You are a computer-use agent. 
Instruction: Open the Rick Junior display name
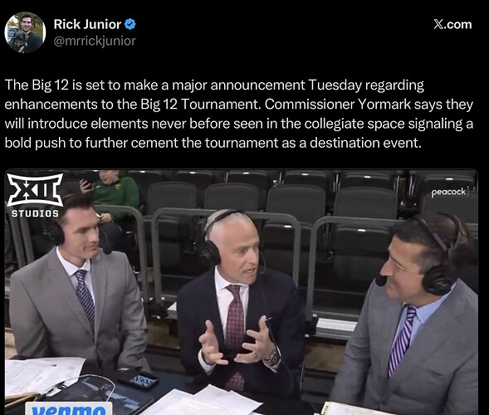pos(87,24)
